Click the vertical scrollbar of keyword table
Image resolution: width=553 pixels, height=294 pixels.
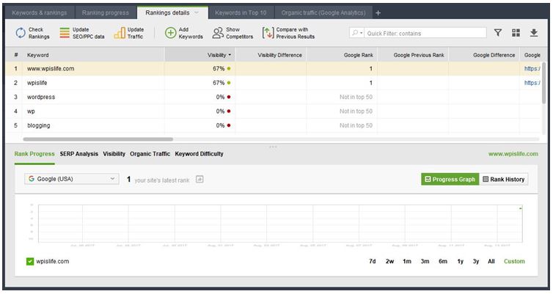point(543,83)
